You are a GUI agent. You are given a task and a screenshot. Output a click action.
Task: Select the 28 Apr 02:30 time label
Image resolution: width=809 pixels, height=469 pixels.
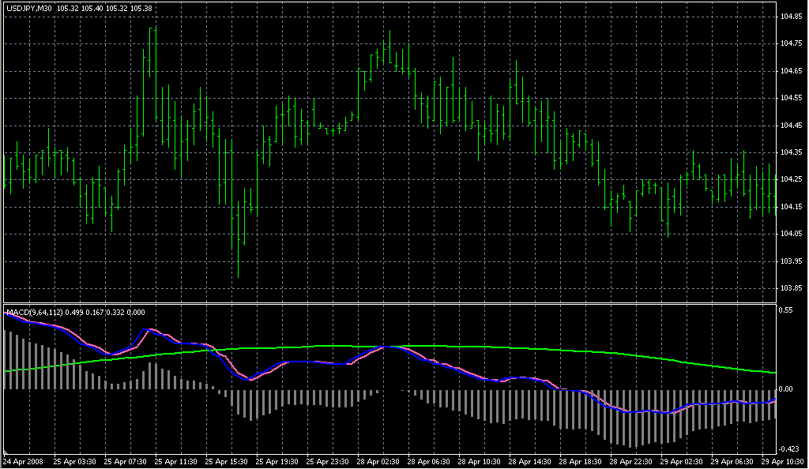click(377, 461)
